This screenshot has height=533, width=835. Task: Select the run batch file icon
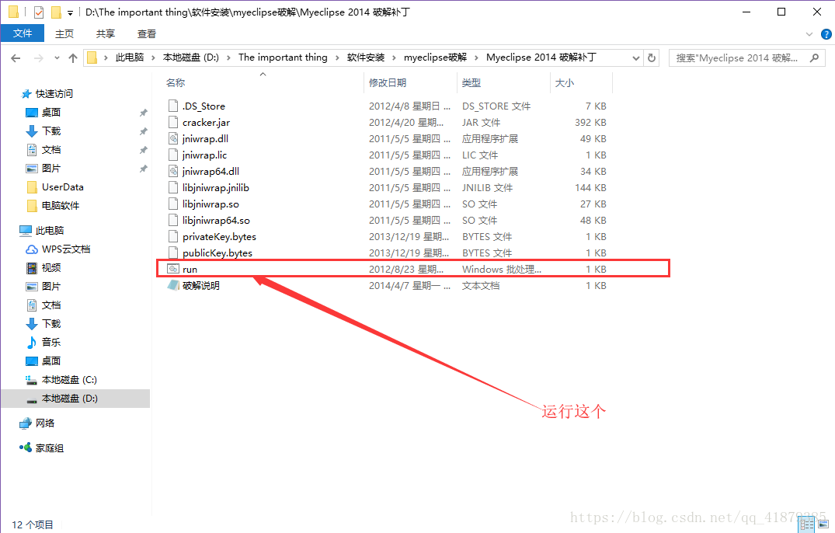[173, 269]
